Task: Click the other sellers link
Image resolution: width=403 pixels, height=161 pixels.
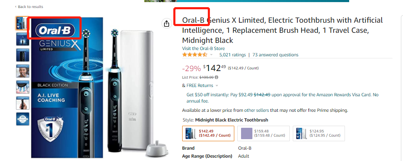Action: point(257,111)
